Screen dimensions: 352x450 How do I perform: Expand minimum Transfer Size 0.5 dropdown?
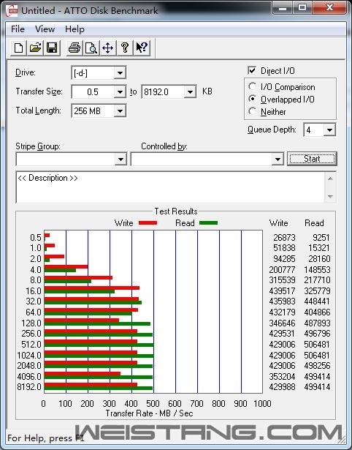(x=120, y=92)
